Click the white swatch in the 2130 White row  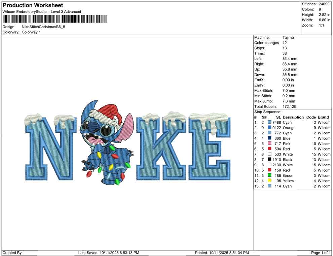click(x=269, y=165)
